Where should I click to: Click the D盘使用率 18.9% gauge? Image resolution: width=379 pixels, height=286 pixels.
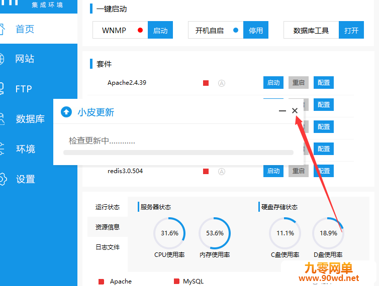click(328, 233)
